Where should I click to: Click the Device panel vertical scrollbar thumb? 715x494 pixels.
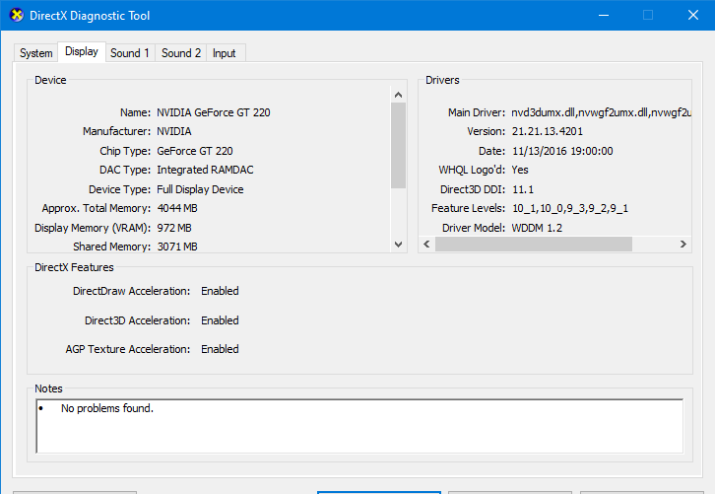[398, 146]
